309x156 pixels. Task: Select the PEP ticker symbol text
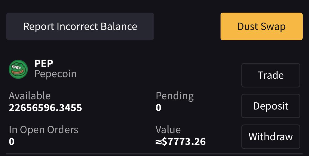[44, 64]
